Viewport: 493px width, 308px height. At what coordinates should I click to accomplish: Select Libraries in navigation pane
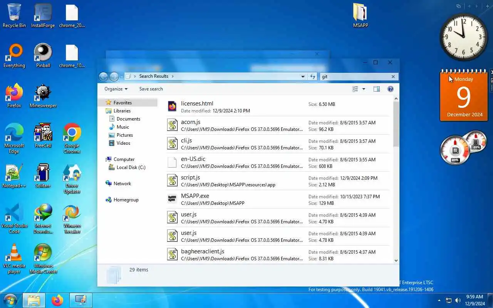[x=122, y=111]
